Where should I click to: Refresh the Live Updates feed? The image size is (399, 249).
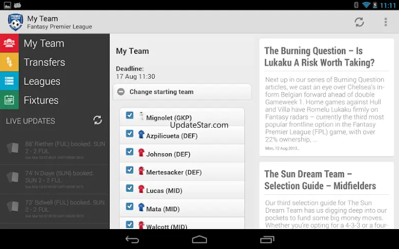pos(97,120)
